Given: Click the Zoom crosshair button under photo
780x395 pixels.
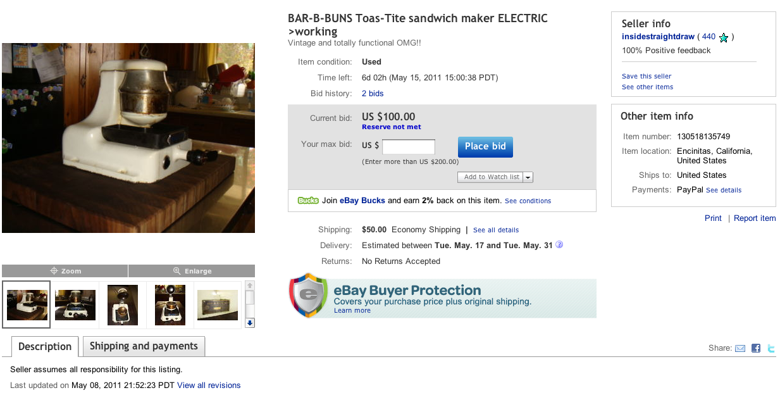Looking at the screenshot, I should click(65, 271).
